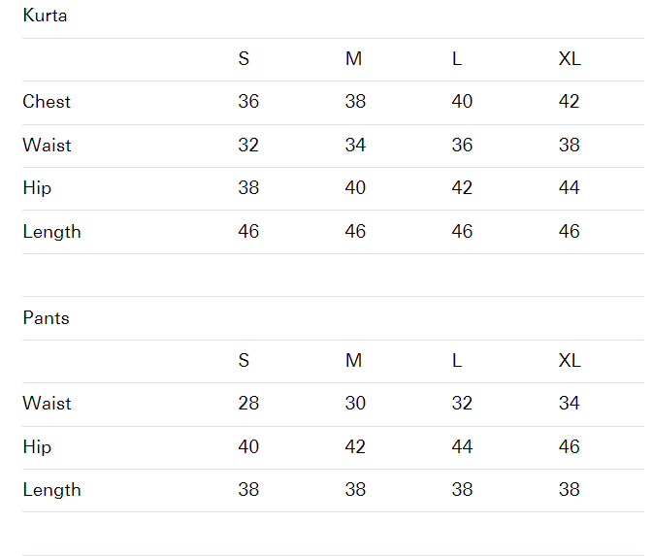Click the Pants Length row label
The height and width of the screenshot is (556, 653).
pyautogui.click(x=51, y=489)
